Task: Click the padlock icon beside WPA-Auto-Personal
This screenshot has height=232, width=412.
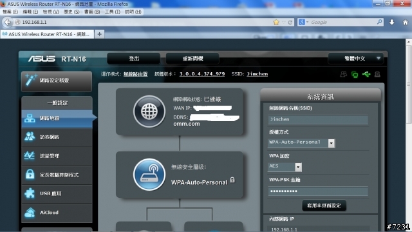Action: (232, 180)
